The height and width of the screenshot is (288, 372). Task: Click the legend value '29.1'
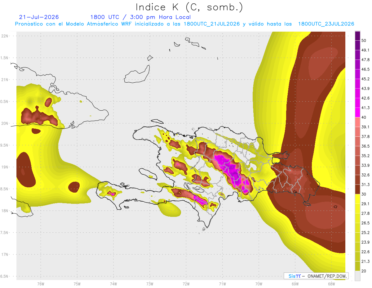365,203
